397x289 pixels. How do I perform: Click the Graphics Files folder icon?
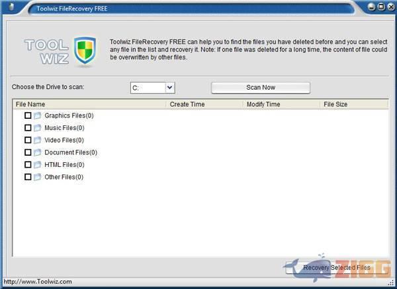click(x=37, y=115)
